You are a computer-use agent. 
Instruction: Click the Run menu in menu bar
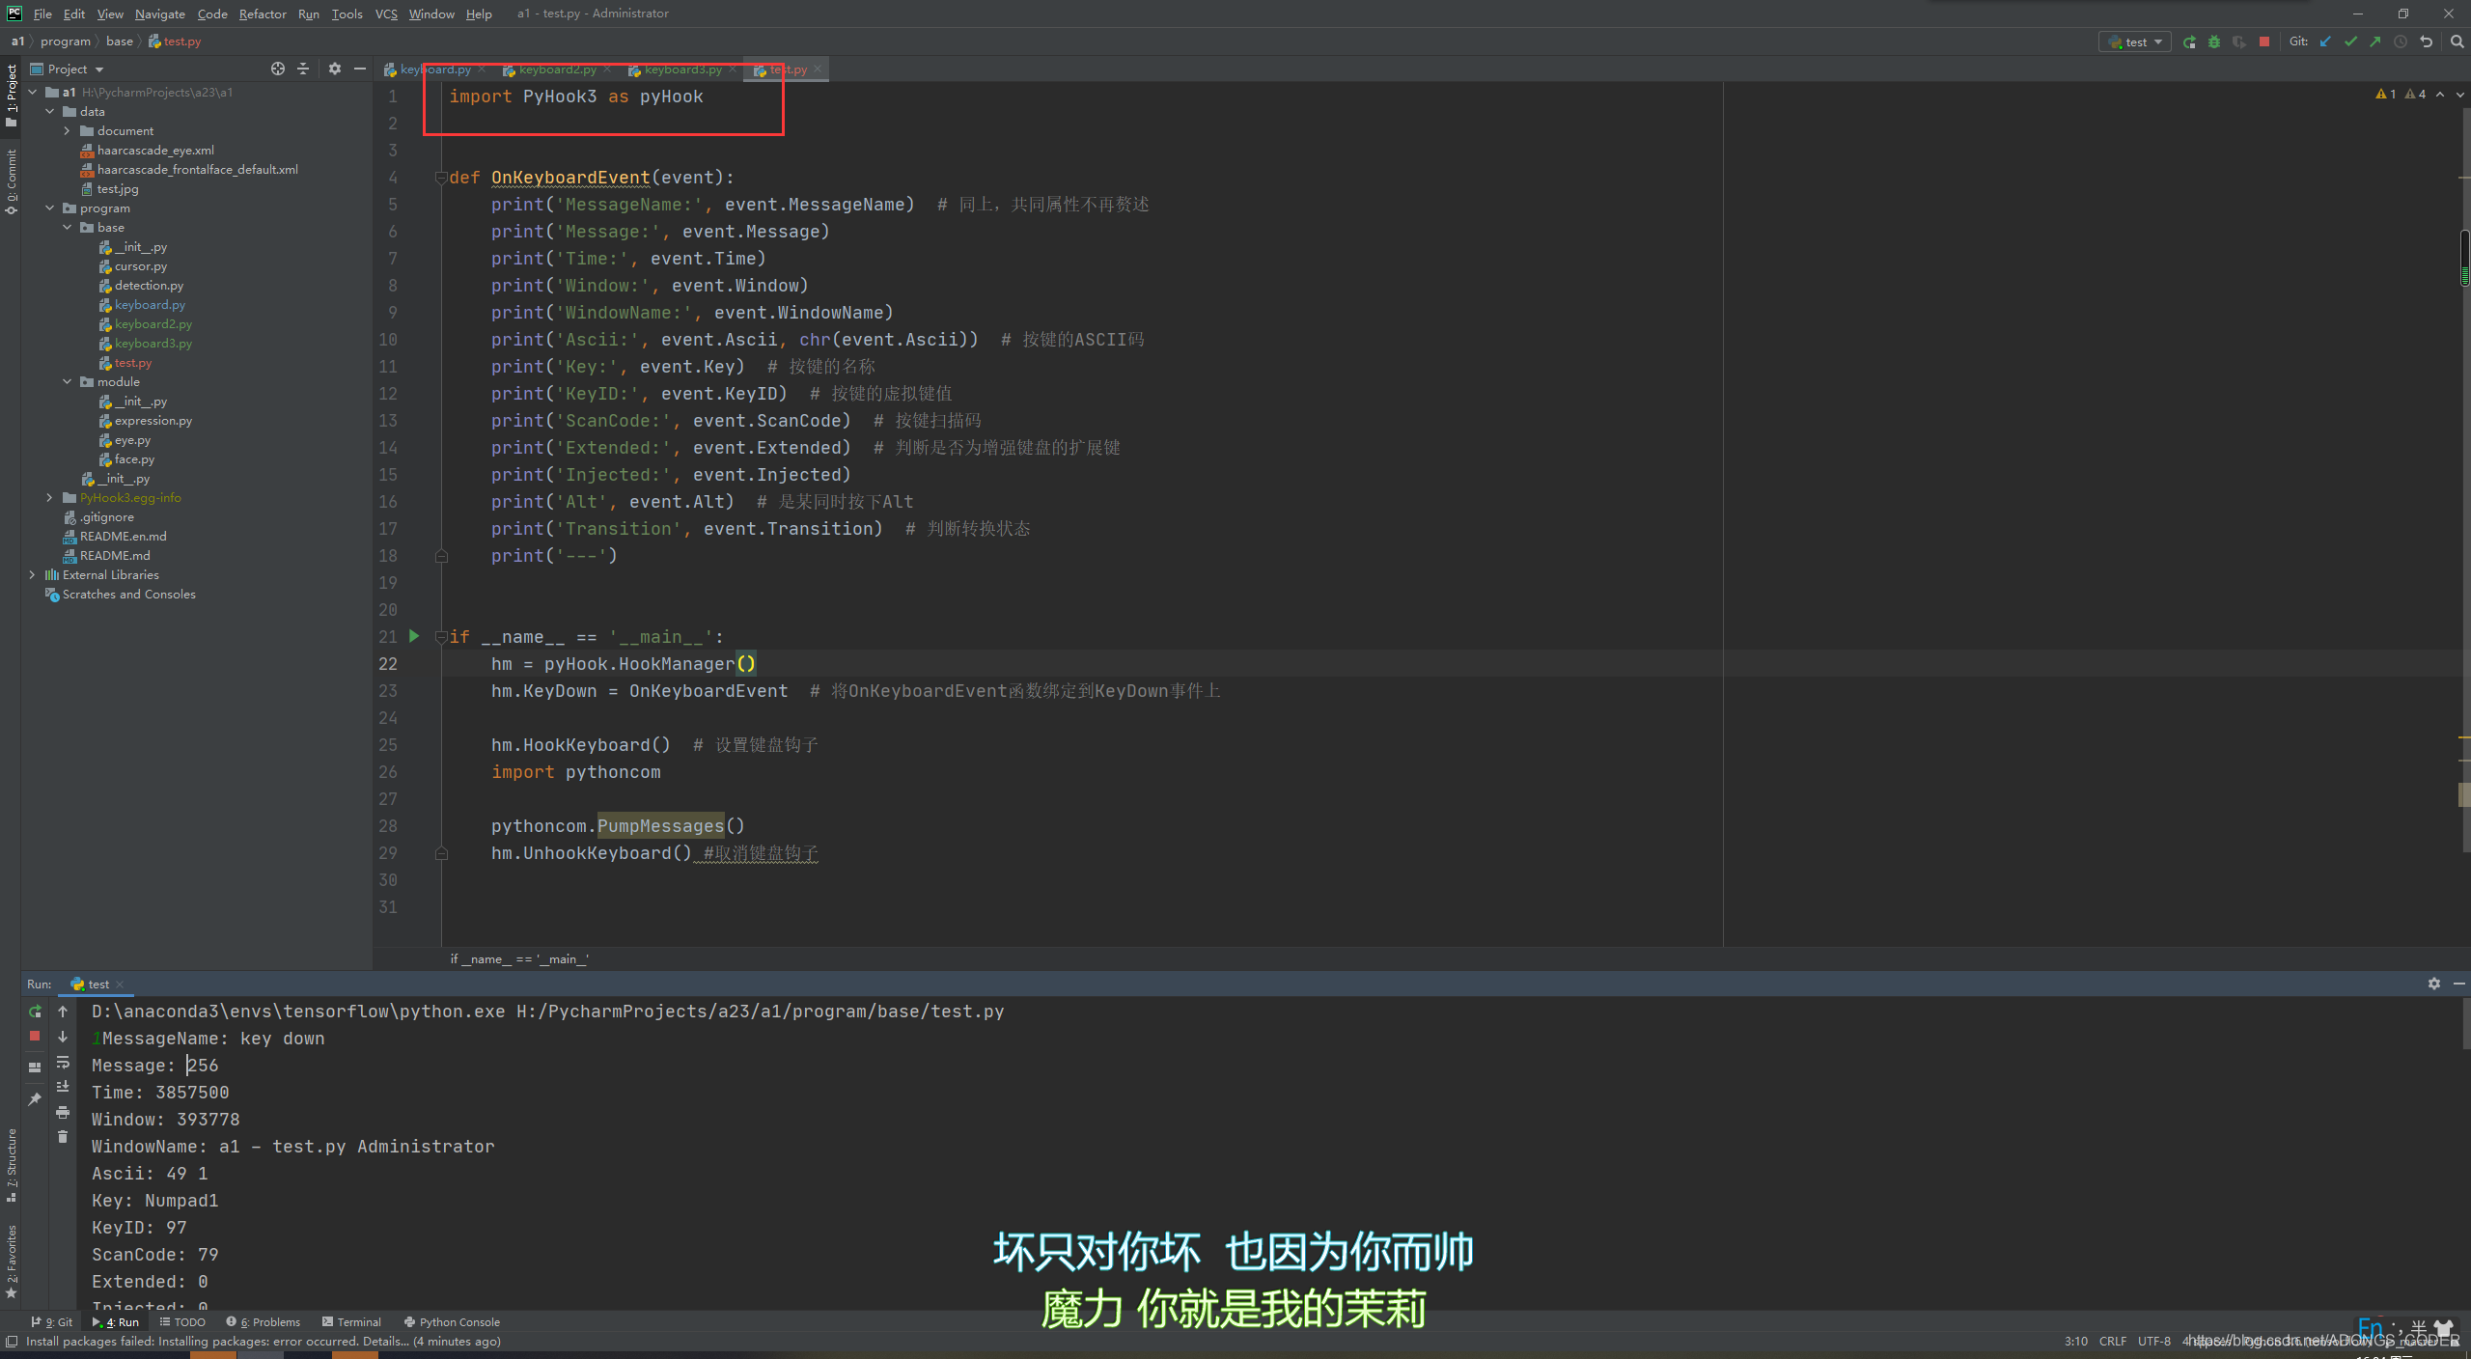click(308, 14)
